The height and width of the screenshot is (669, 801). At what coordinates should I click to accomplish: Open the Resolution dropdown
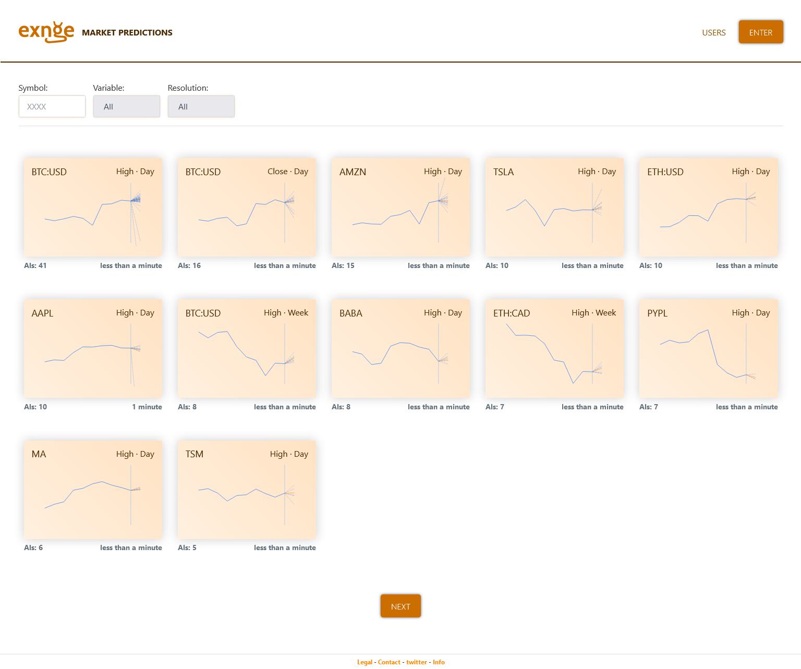pos(201,106)
